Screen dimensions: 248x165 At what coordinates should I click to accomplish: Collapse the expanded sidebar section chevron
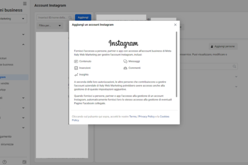[23, 45]
